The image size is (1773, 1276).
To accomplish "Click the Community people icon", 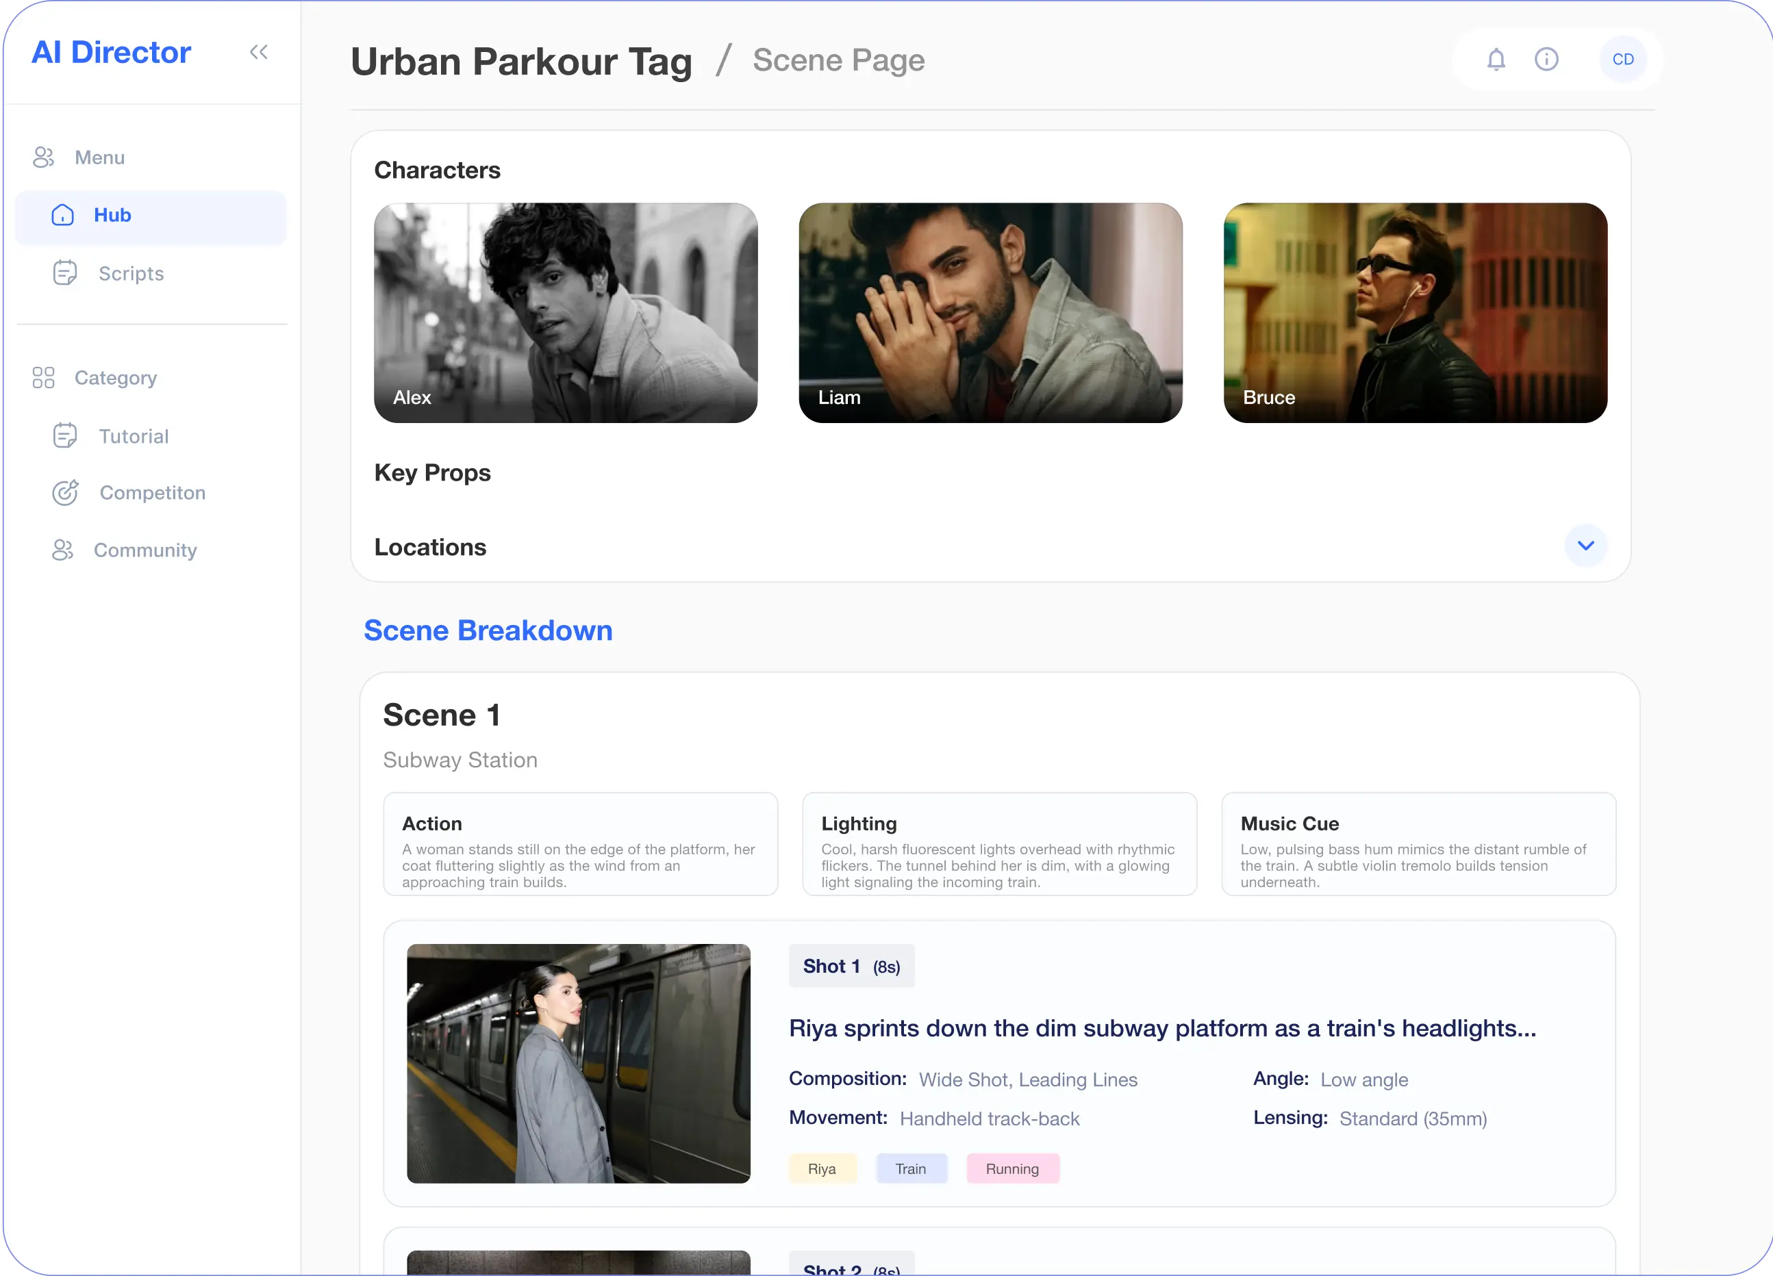I will tap(63, 550).
